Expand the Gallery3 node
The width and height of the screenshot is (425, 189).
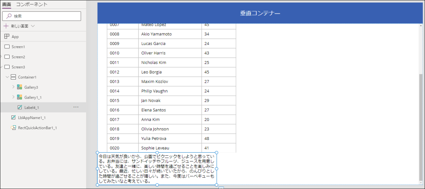tap(13, 87)
